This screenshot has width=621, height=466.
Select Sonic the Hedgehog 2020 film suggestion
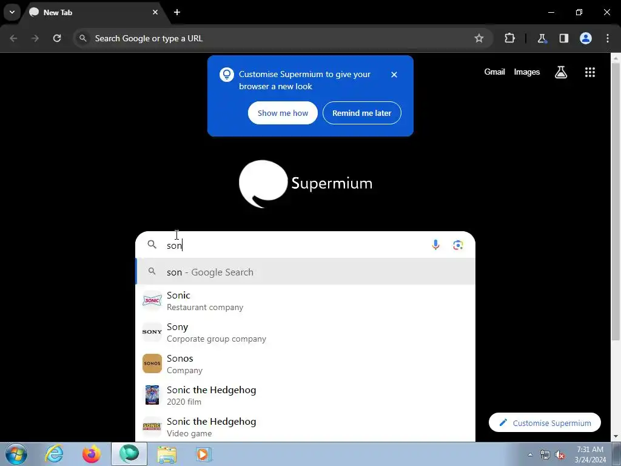(306, 395)
